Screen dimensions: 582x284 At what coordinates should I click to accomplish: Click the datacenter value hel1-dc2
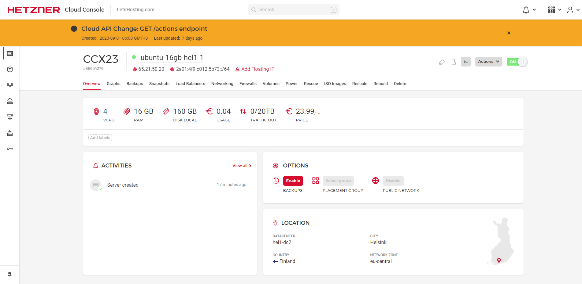coord(282,243)
